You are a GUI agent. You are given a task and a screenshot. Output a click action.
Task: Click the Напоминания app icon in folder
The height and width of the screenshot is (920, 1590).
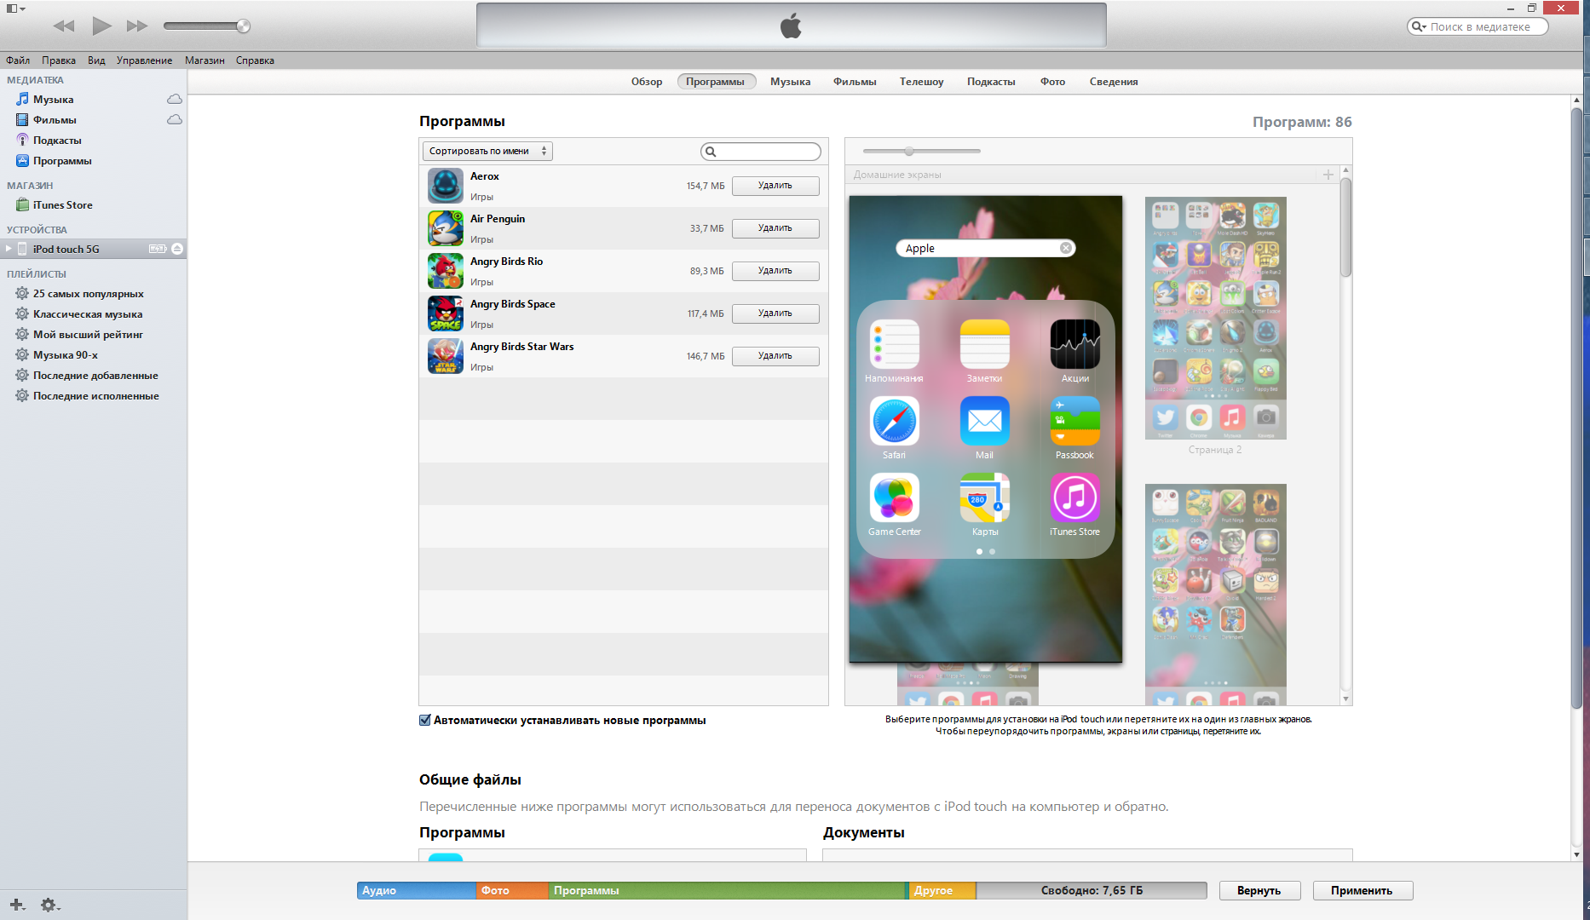pyautogui.click(x=894, y=344)
